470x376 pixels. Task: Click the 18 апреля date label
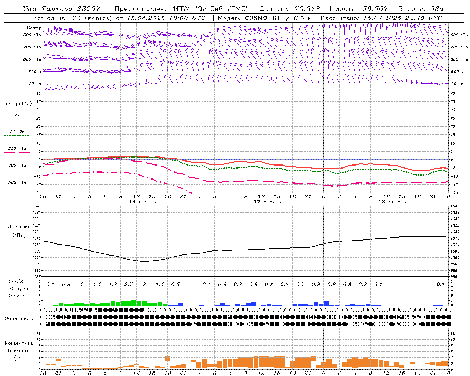(x=393, y=202)
